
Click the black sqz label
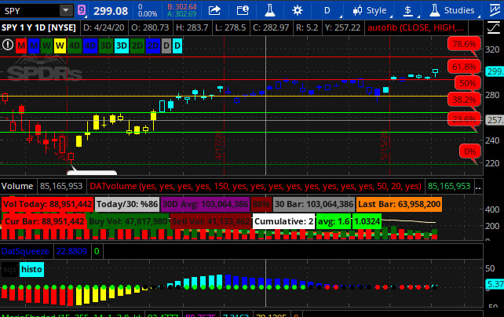9,269
